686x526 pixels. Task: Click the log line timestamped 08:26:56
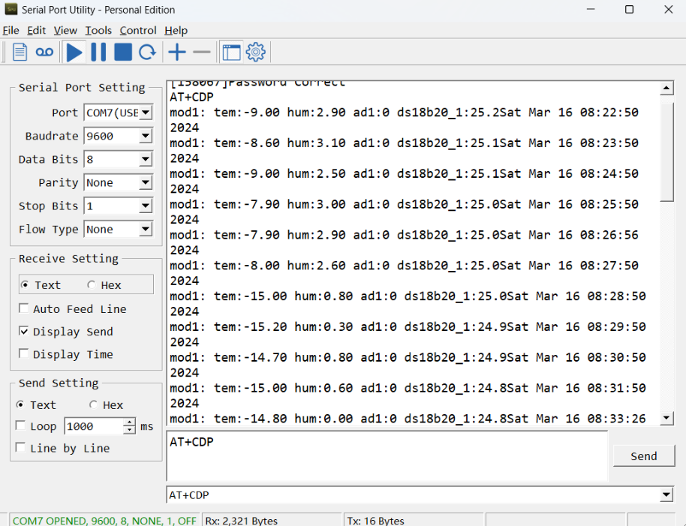(405, 235)
